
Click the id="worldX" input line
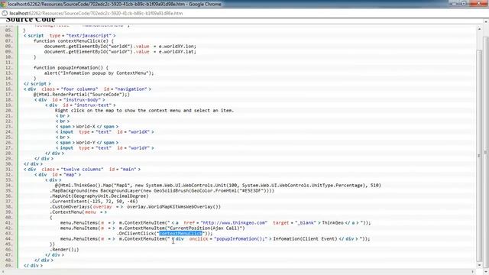click(105, 132)
